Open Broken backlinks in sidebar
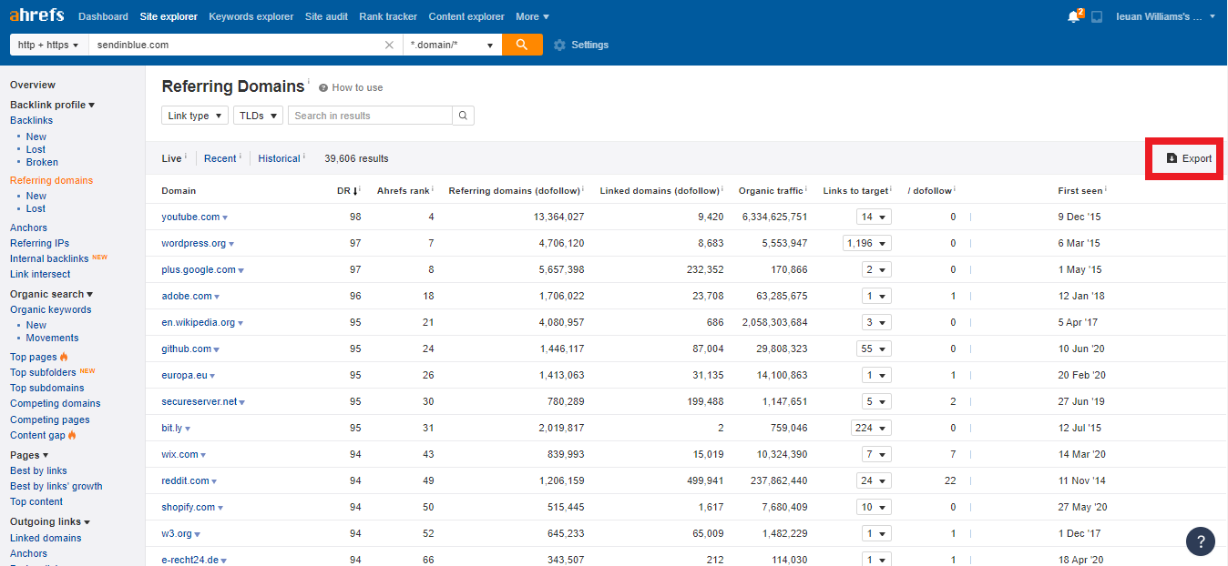This screenshot has height=566, width=1228. (x=42, y=162)
